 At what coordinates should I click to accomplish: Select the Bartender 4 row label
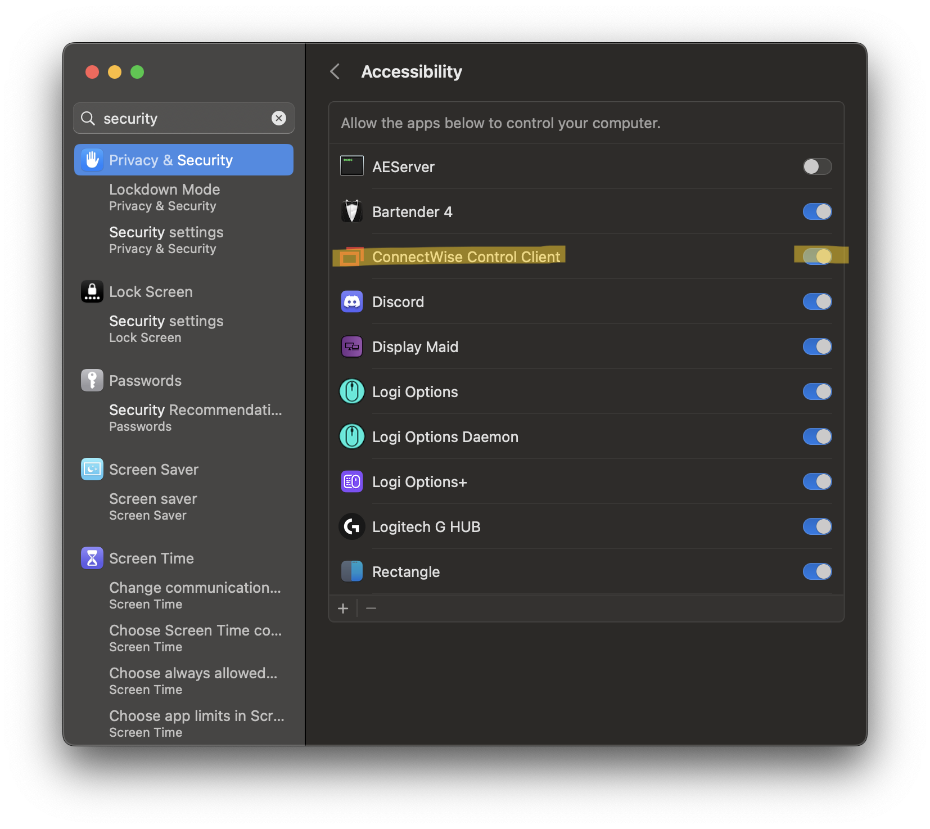point(412,212)
